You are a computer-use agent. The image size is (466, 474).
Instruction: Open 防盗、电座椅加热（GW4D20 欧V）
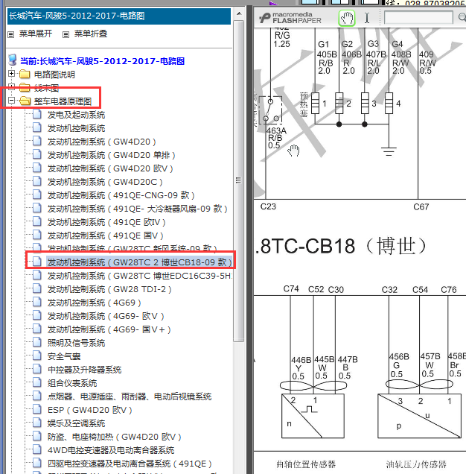pyautogui.click(x=114, y=437)
